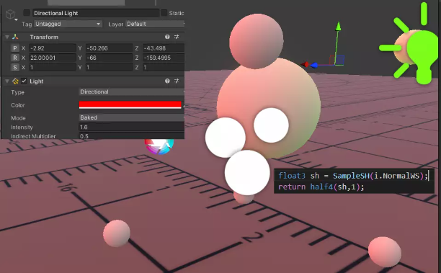Click Position Y field with -50.266

tap(109, 48)
